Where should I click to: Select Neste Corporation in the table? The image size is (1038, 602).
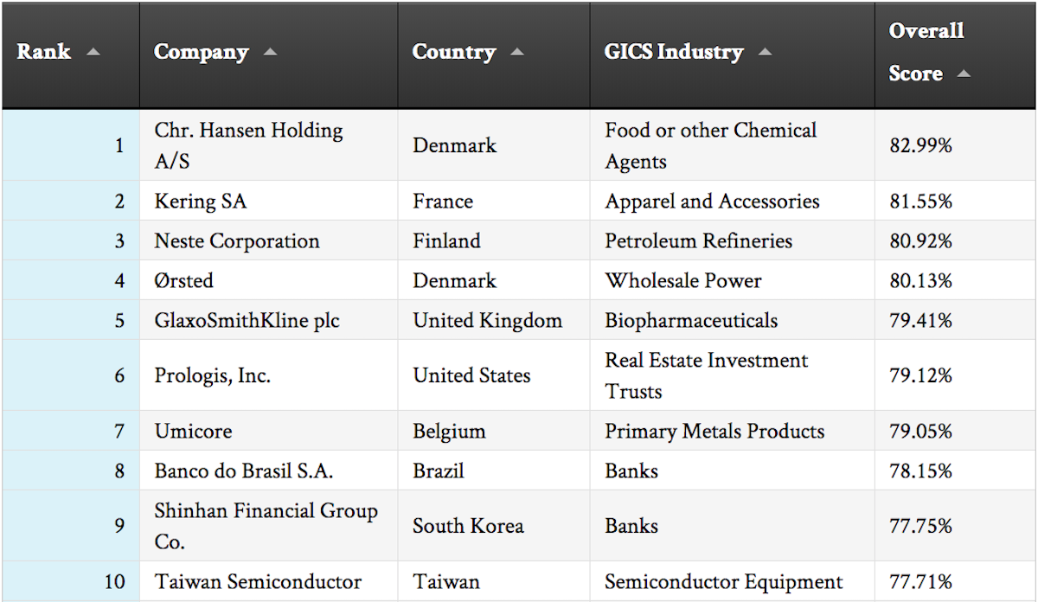[x=237, y=240]
